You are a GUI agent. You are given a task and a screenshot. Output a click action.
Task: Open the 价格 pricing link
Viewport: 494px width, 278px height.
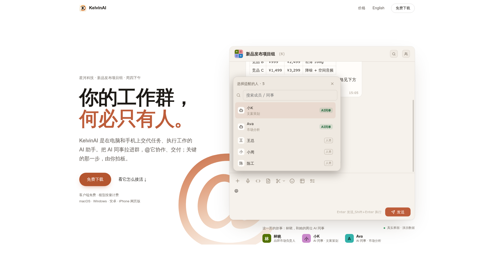(362, 8)
